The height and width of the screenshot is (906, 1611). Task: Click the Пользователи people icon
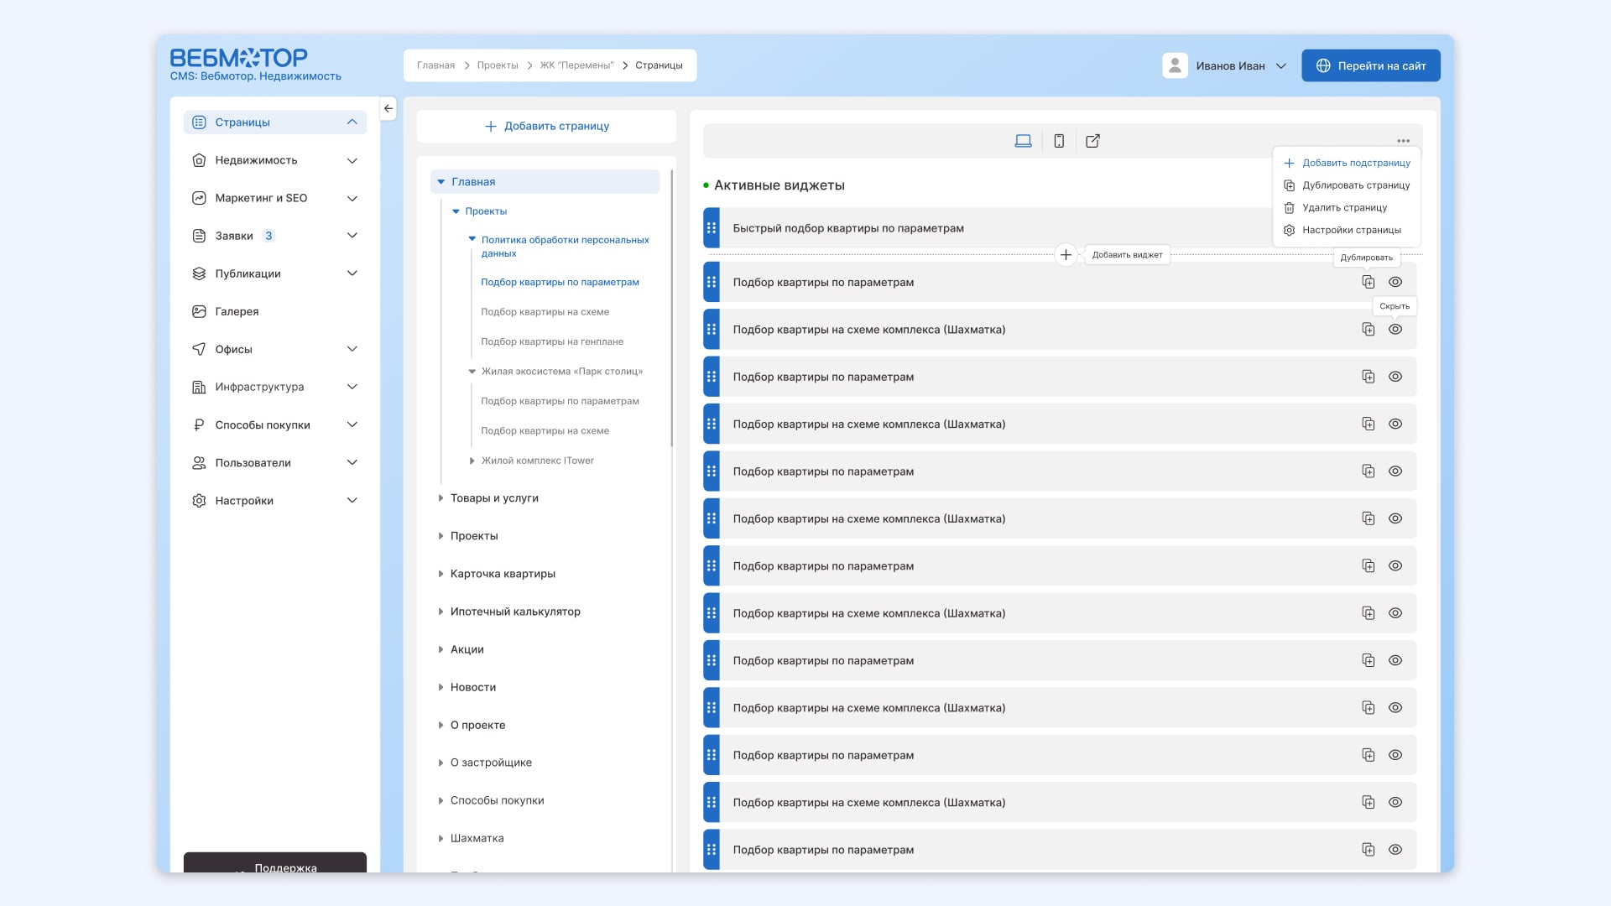(x=199, y=462)
